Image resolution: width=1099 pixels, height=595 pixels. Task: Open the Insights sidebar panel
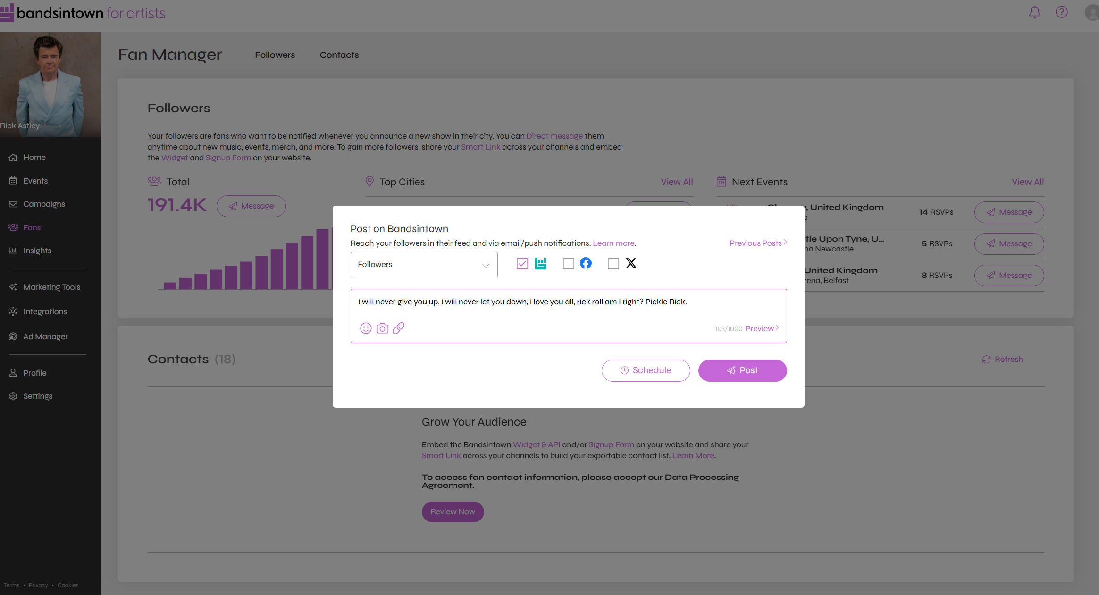pyautogui.click(x=37, y=251)
